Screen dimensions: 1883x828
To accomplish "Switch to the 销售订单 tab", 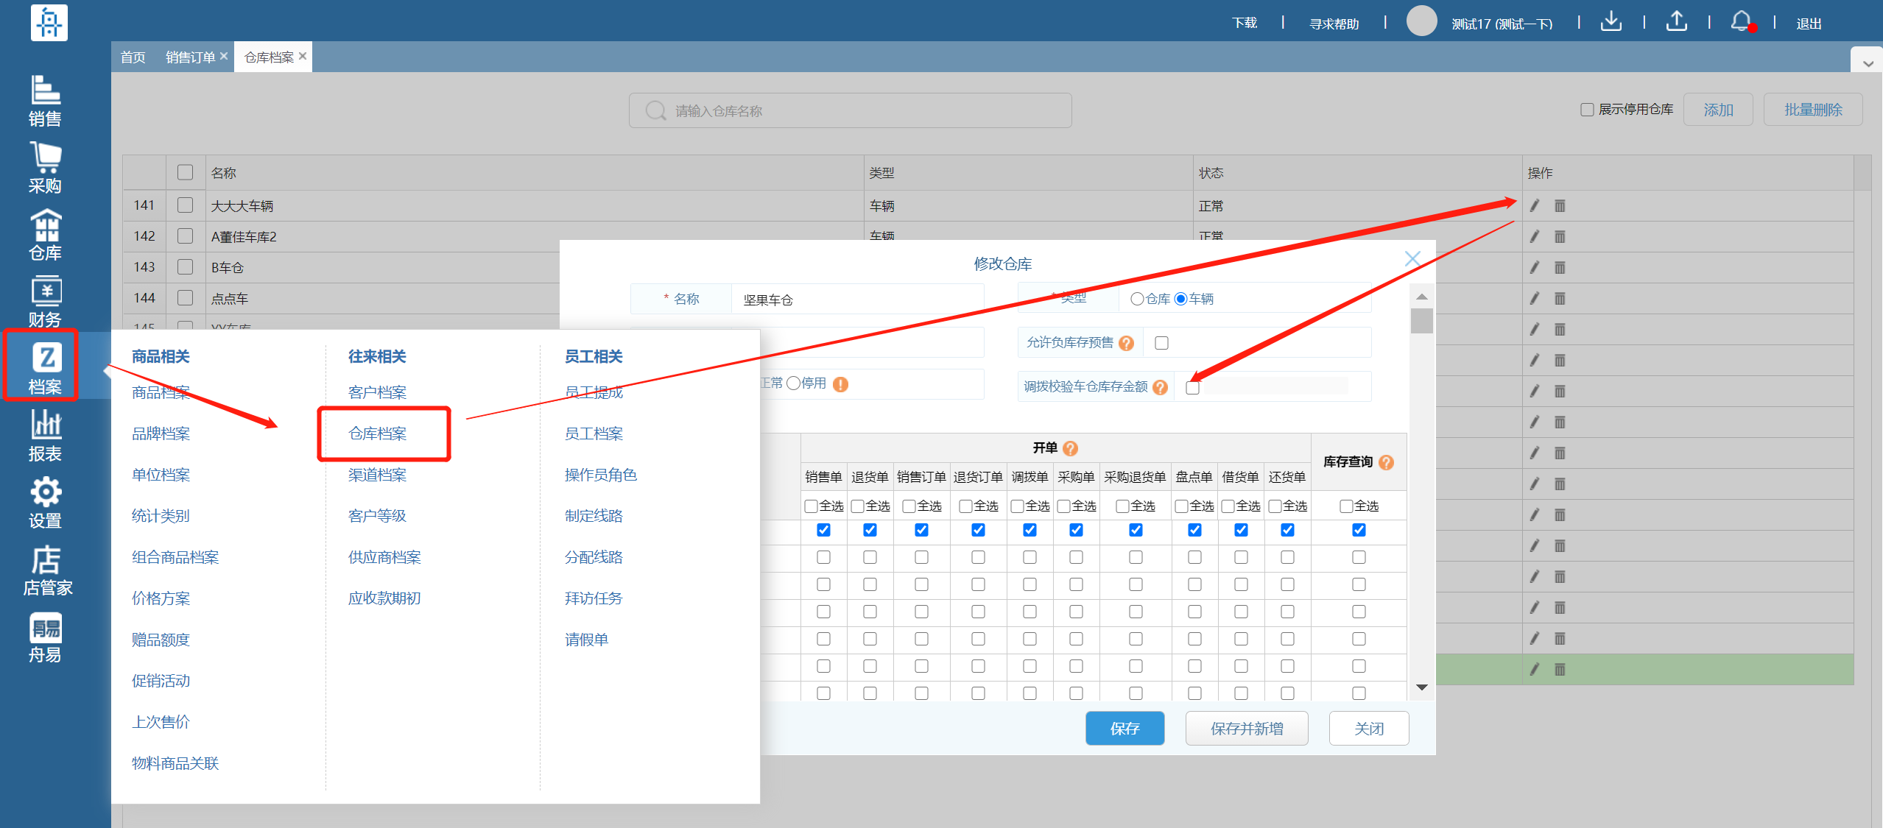I will click(190, 57).
